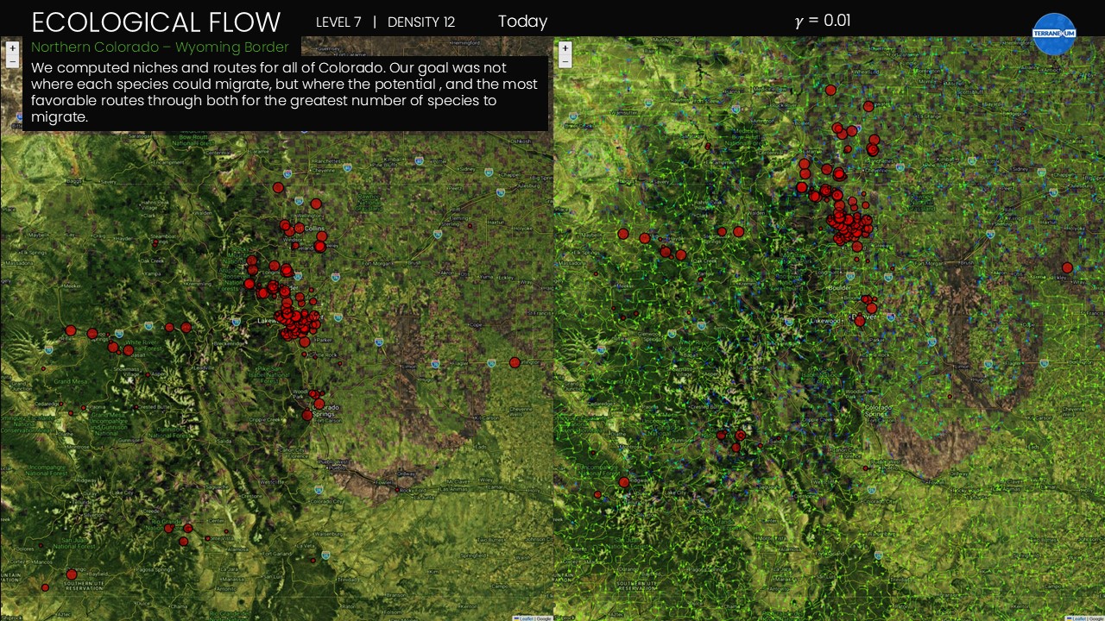1105x621 pixels.
Task: Select the Northern Colorado – Wyoming Border heading
Action: click(x=160, y=47)
